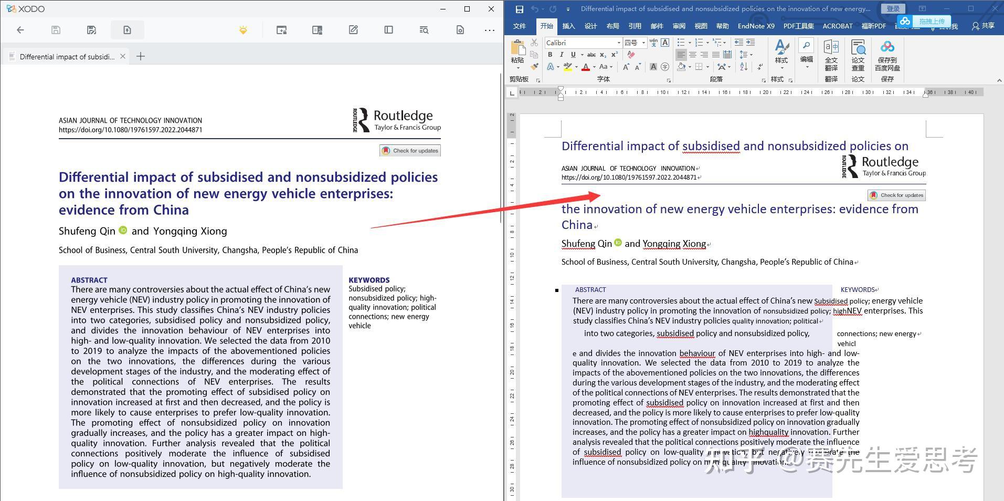This screenshot has height=501, width=1004.
Task: Go back using XODO's back arrow
Action: coord(20,30)
